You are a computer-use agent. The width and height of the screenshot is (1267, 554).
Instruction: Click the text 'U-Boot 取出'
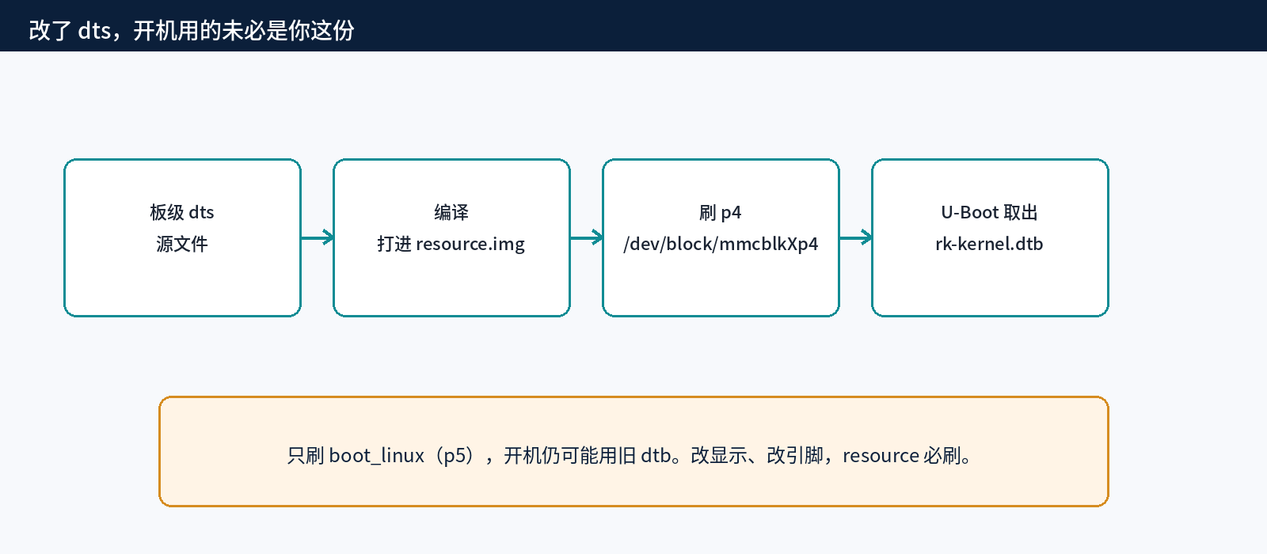coord(989,212)
